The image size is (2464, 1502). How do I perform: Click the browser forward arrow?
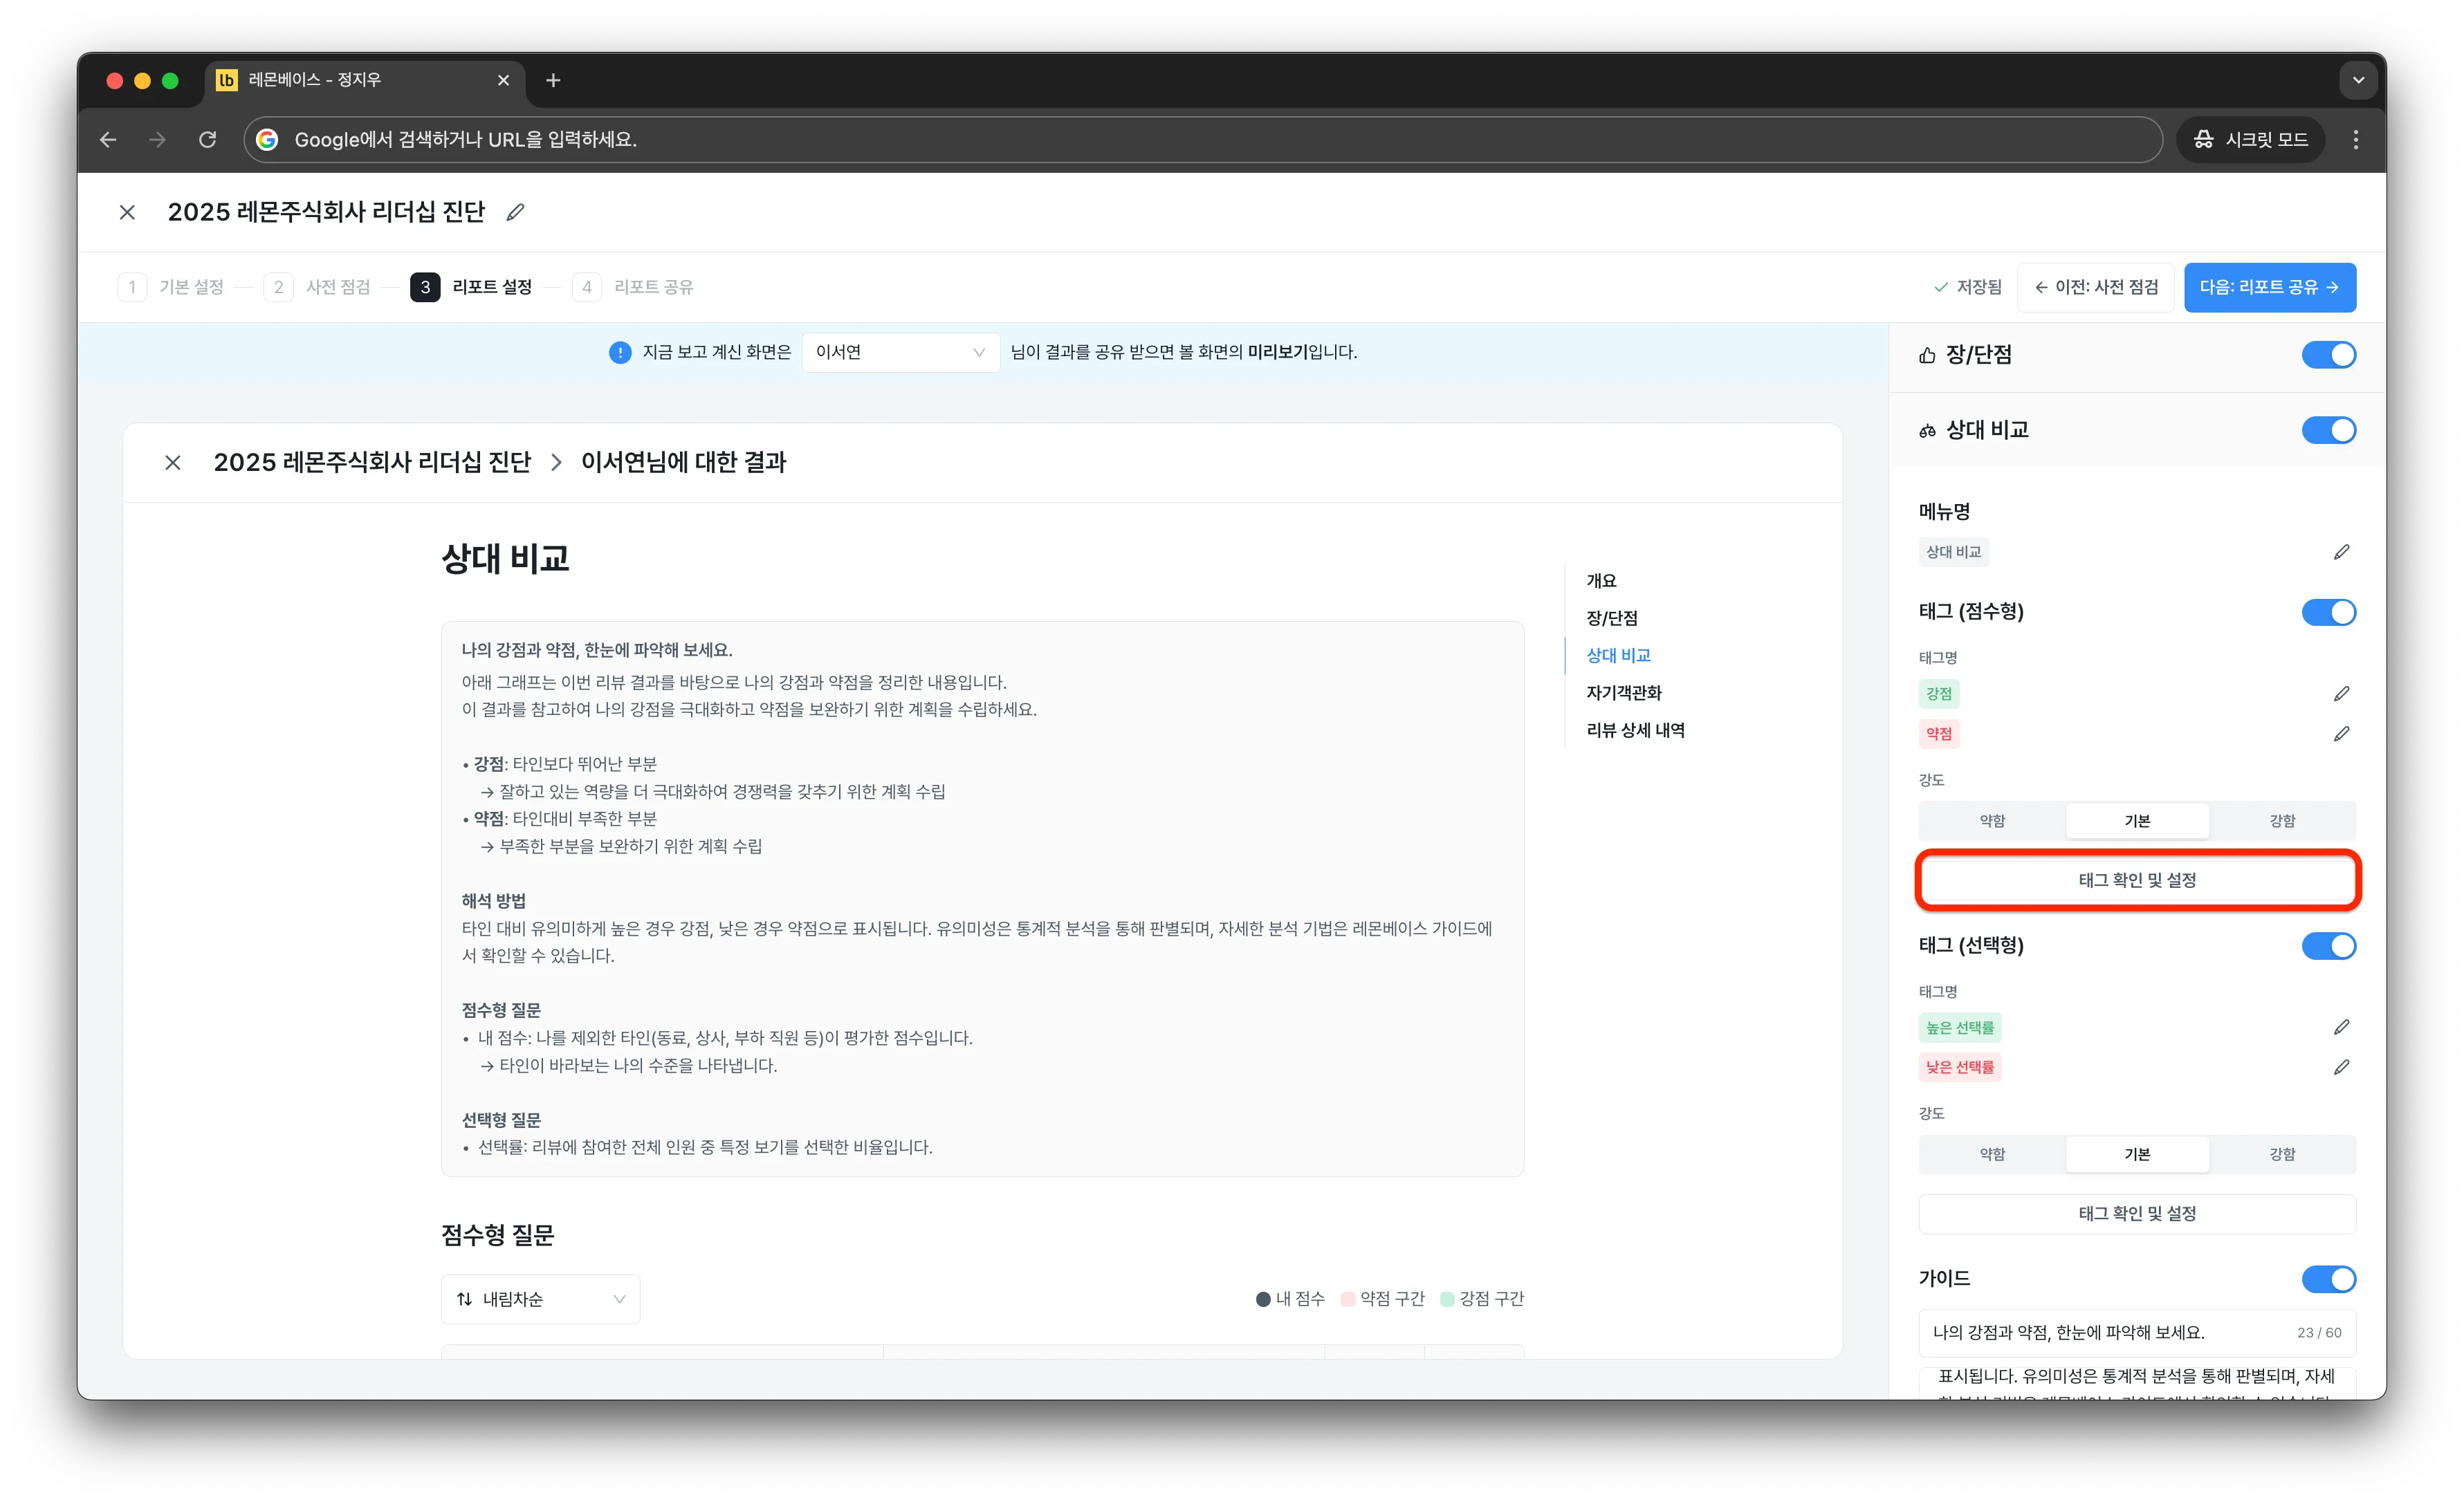(x=158, y=140)
